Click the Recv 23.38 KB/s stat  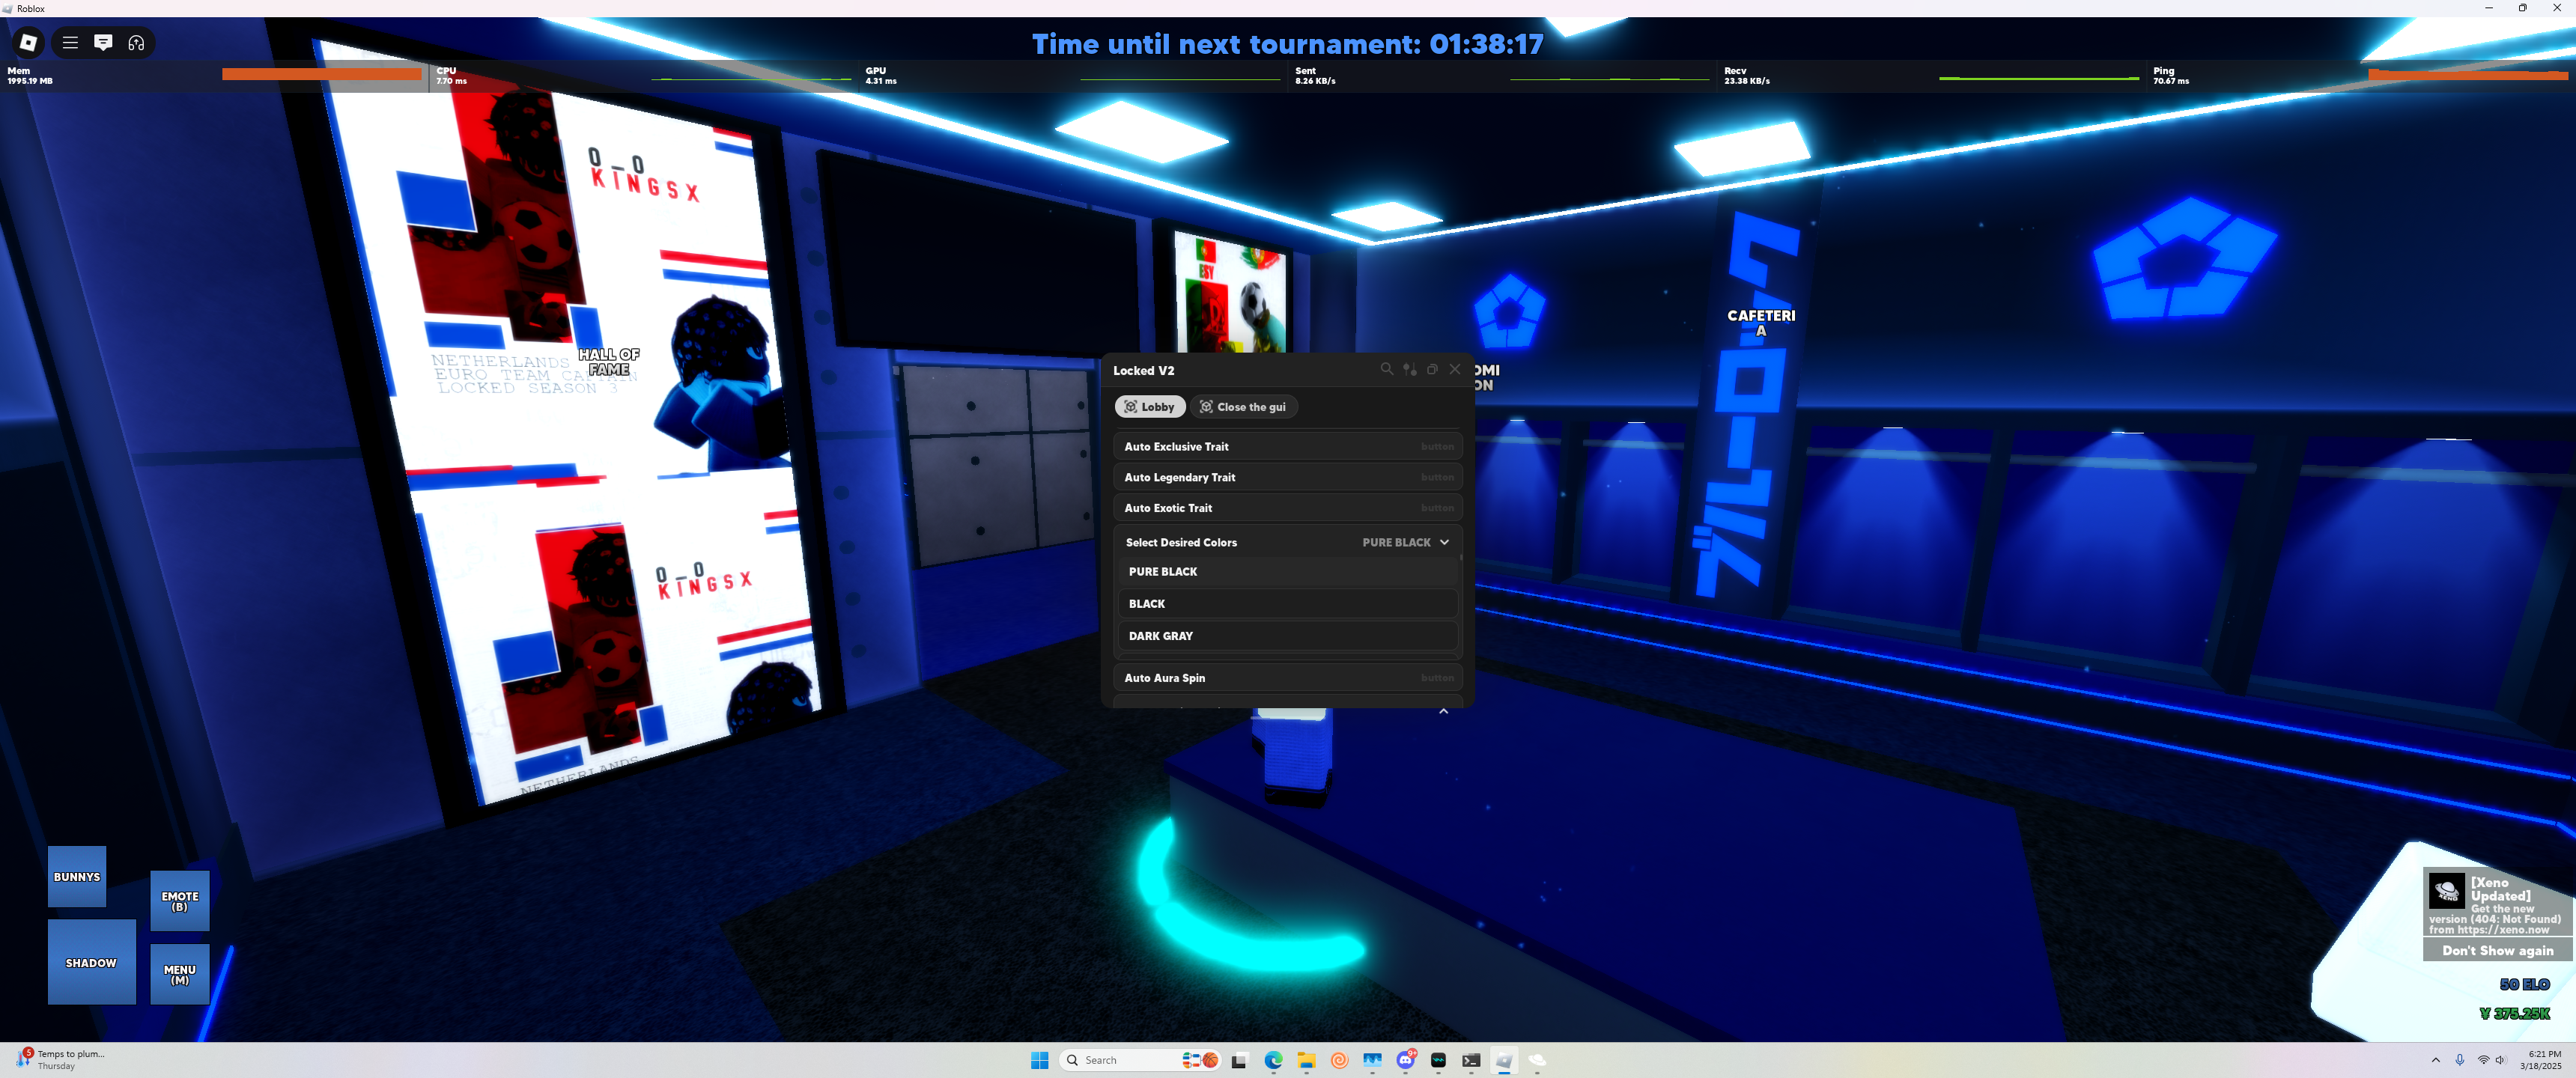click(1747, 76)
